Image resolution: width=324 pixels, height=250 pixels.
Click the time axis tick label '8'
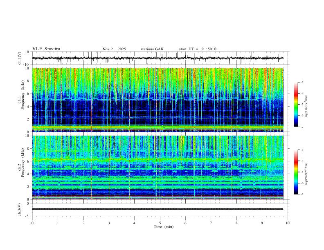click(236, 223)
